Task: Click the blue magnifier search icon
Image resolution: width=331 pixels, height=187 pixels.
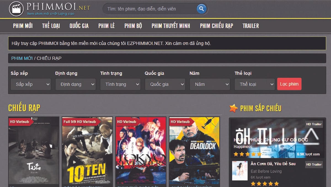Action: click(x=202, y=9)
